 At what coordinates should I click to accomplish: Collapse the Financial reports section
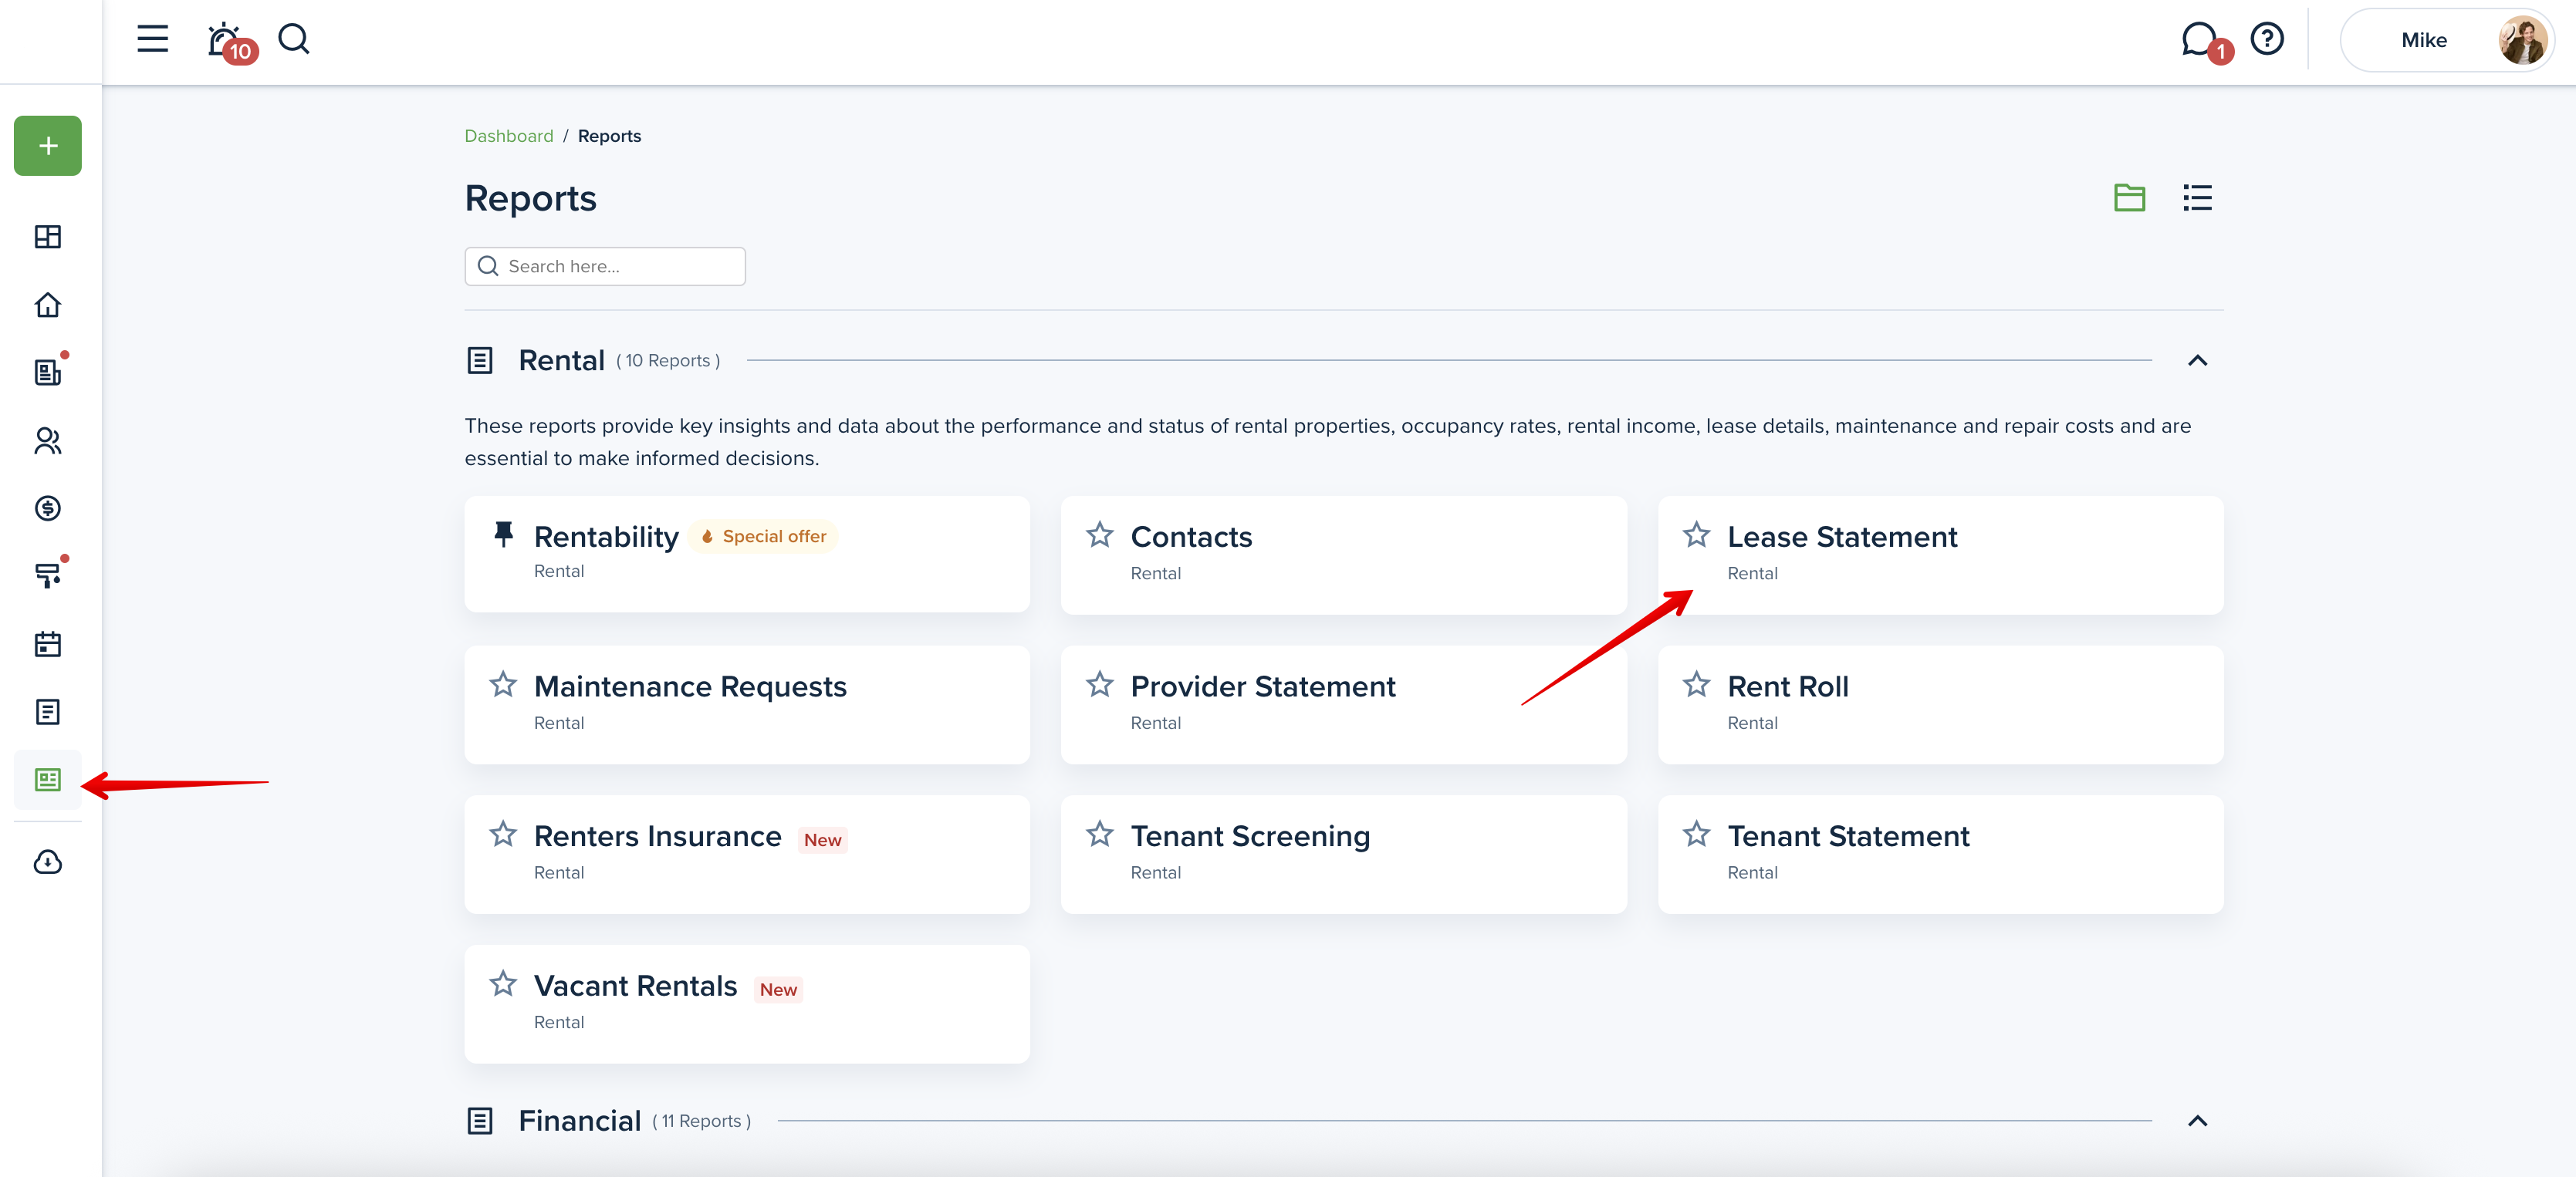(x=2197, y=1121)
